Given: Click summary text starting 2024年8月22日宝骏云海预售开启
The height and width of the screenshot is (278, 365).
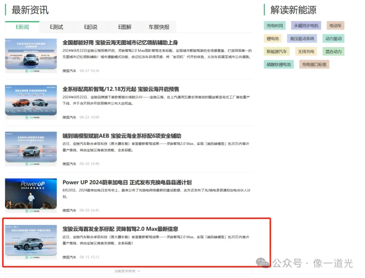Looking at the screenshot, I should click(x=157, y=54).
